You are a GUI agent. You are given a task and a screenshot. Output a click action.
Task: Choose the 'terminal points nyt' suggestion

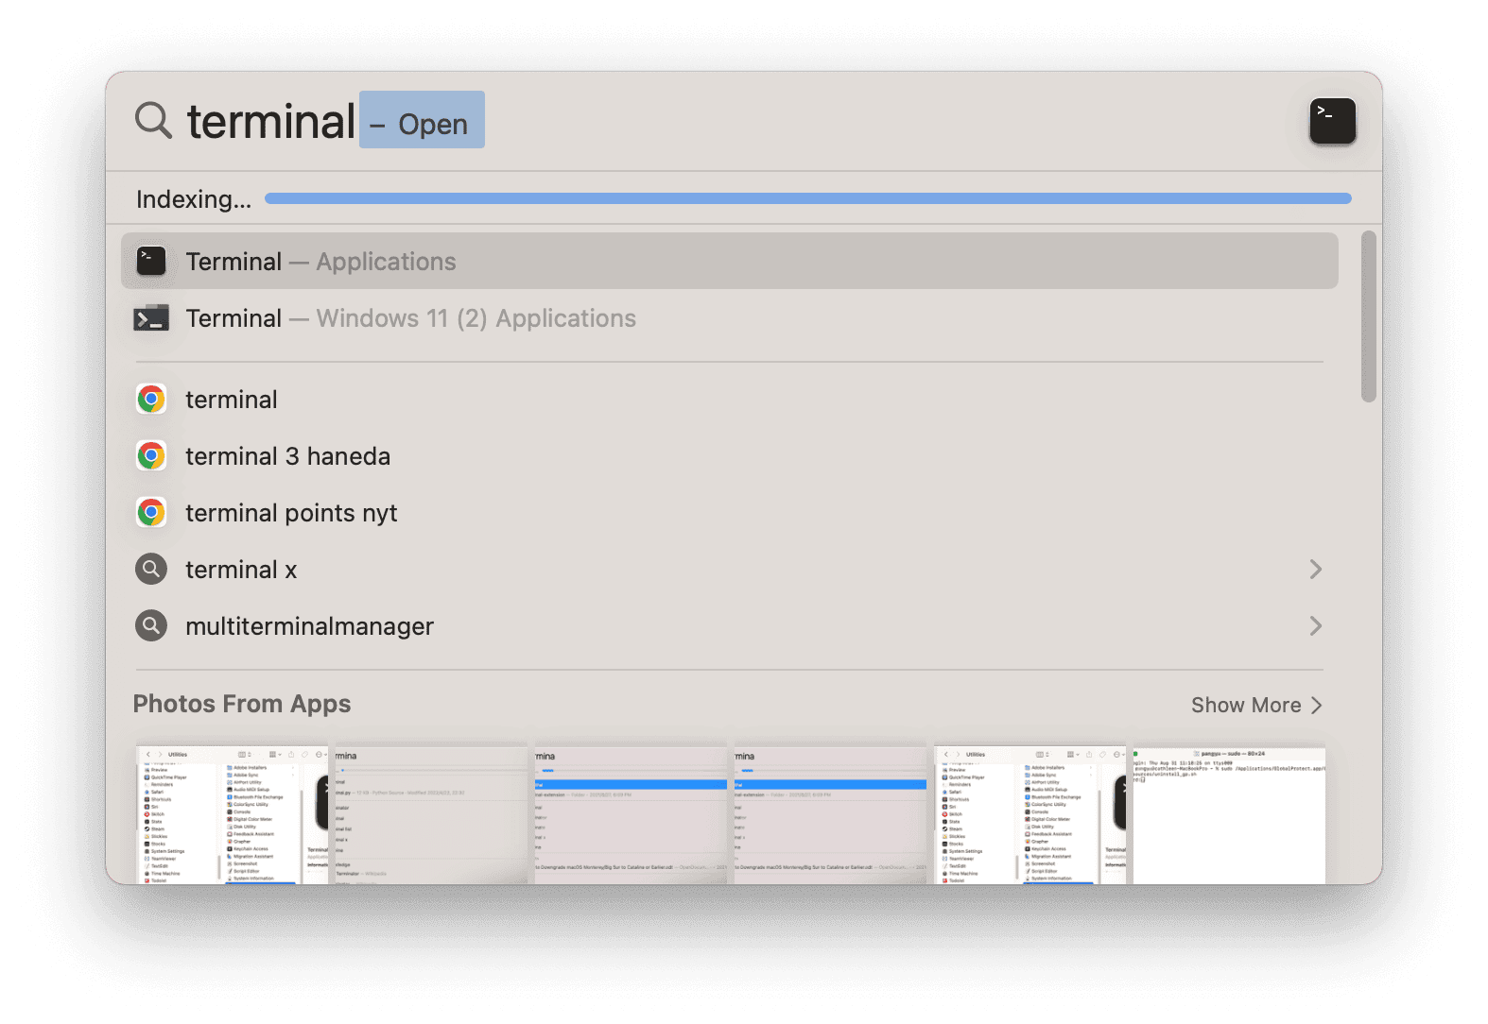coord(729,513)
